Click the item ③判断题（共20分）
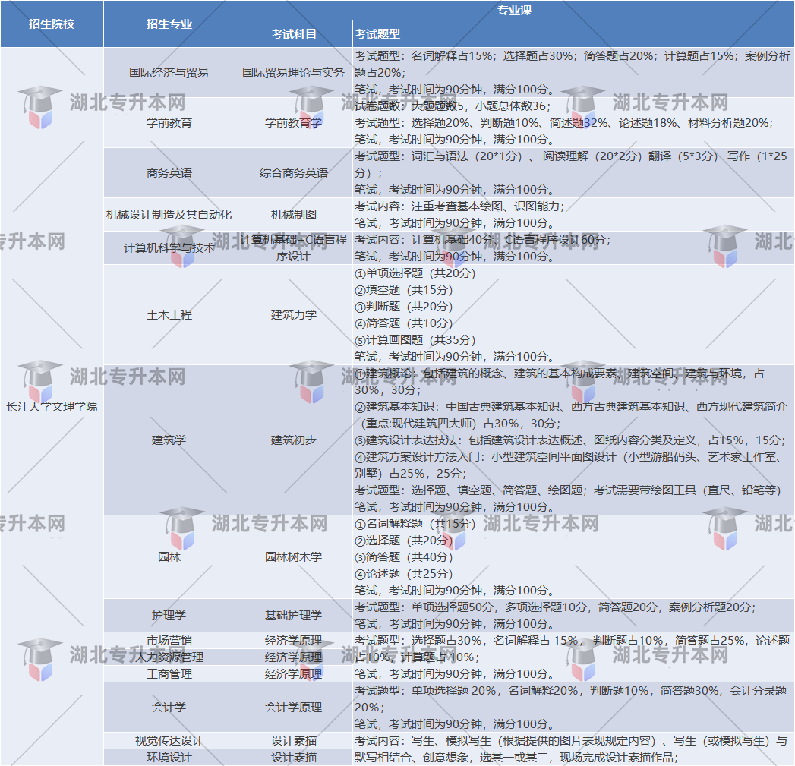 tap(404, 307)
